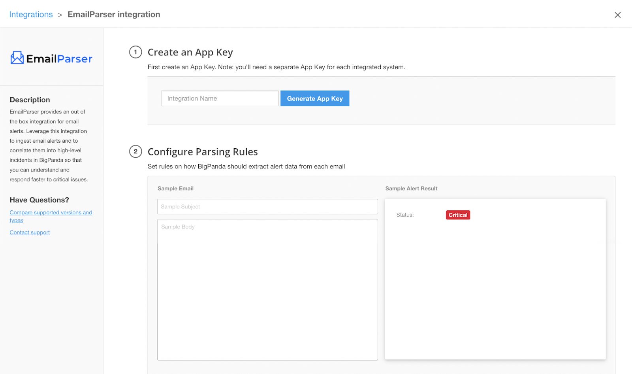Screen dimensions: 632x374
Task: Close the EmailParser integration dialog
Action: tap(618, 15)
